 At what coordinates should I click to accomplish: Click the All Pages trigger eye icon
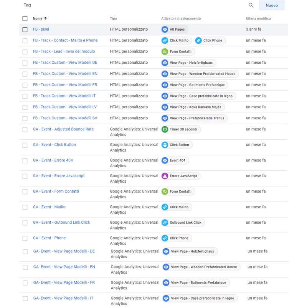(165, 30)
